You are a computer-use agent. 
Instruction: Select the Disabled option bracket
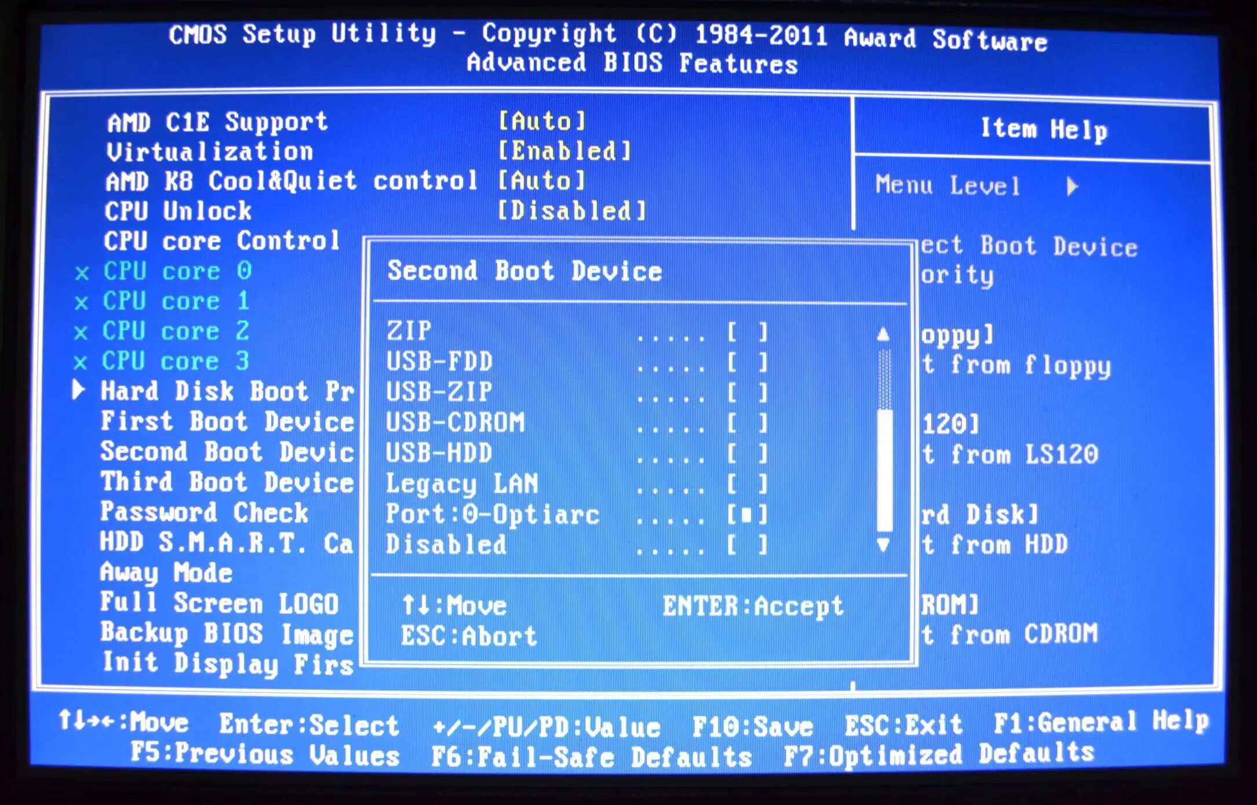click(747, 545)
